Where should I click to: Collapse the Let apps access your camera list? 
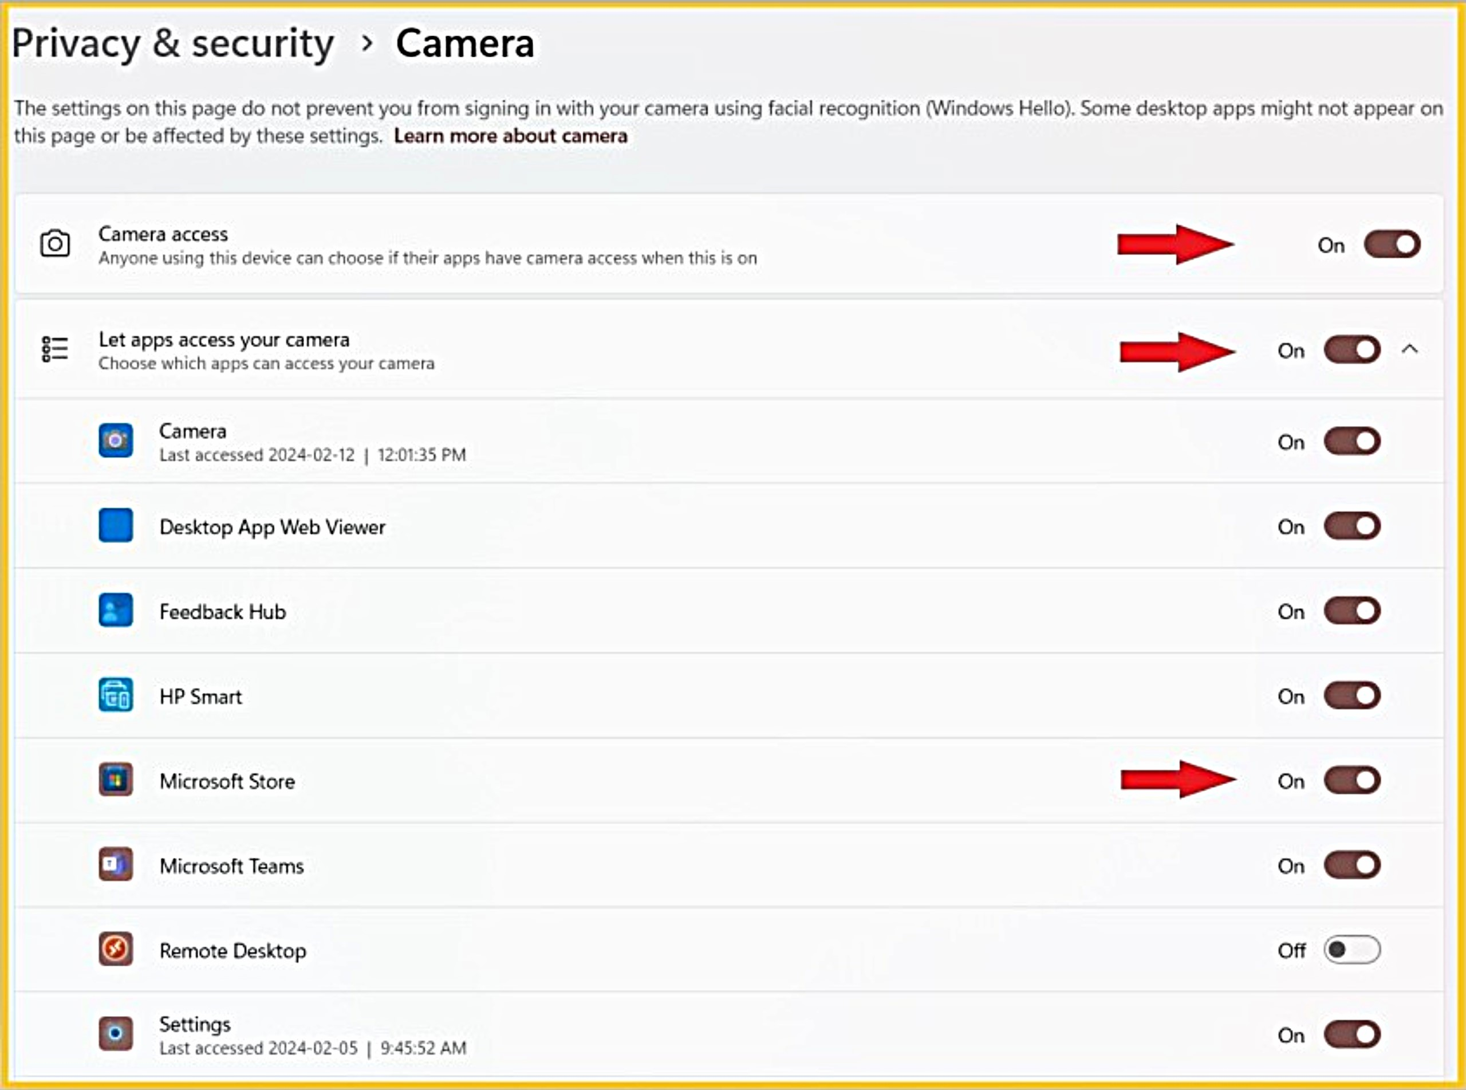click(1409, 349)
